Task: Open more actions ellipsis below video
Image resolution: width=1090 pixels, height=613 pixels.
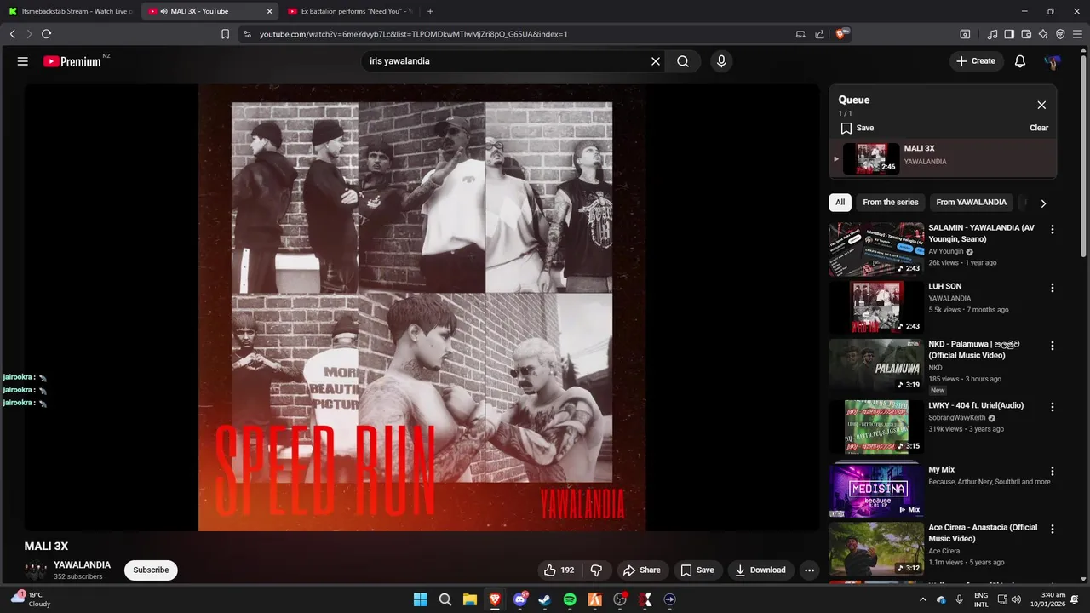Action: pyautogui.click(x=809, y=570)
